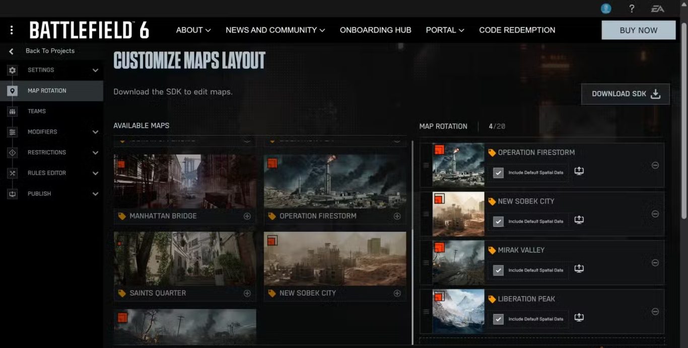Click upload spatial data icon for Mirak Valley
688x348 pixels.
[x=579, y=269]
